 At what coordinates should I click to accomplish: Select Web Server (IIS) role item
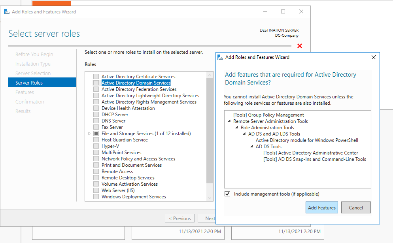(x=118, y=190)
